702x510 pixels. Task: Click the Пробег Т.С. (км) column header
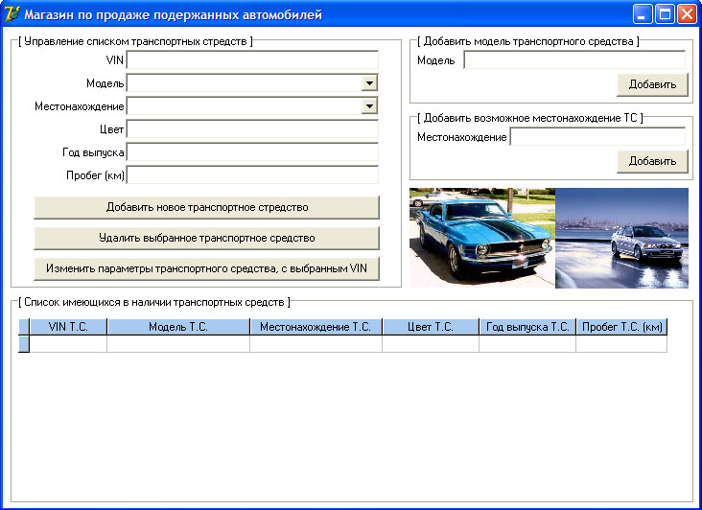tap(621, 327)
